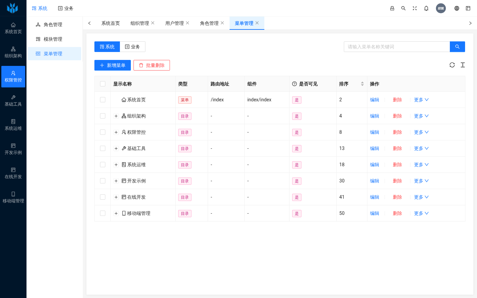
Task: Expand the 组织架构 row
Action: [x=116, y=116]
